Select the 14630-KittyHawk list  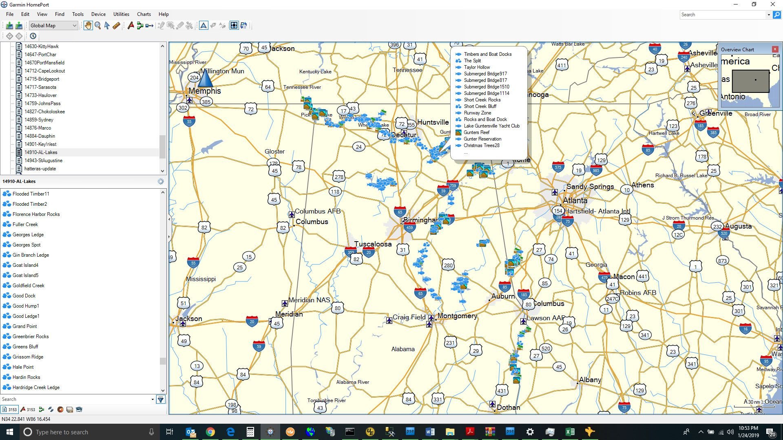tap(42, 46)
